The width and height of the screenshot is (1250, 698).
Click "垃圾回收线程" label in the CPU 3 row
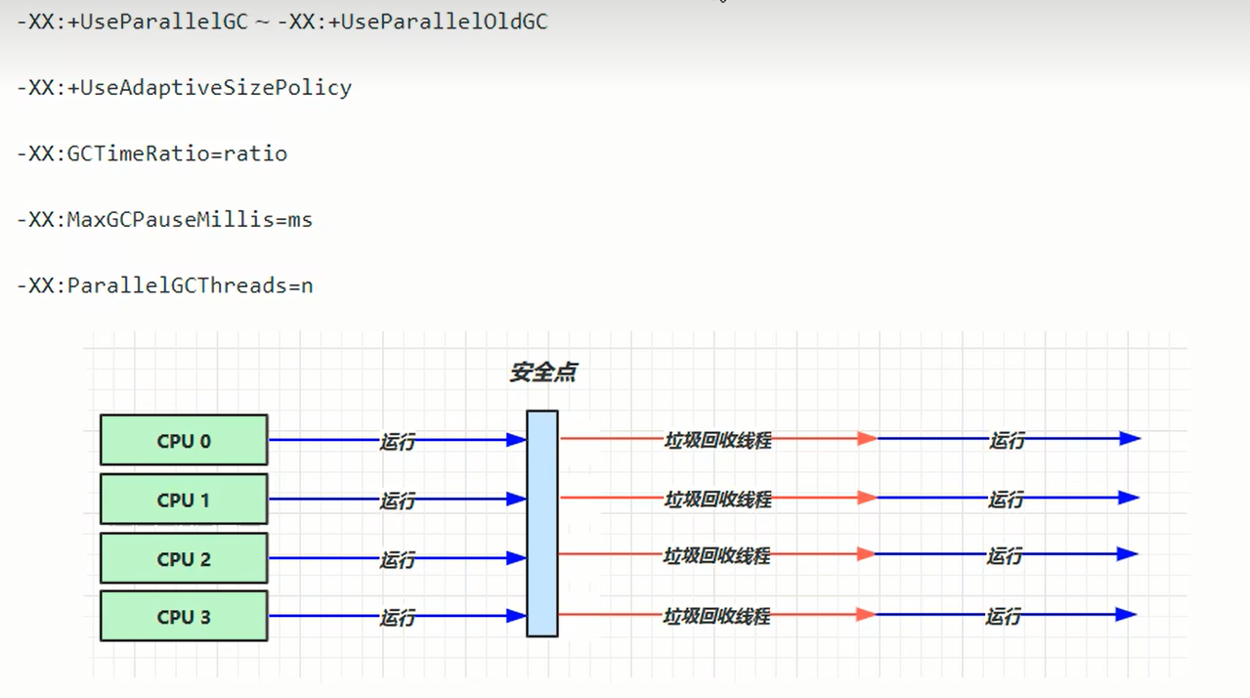click(716, 616)
